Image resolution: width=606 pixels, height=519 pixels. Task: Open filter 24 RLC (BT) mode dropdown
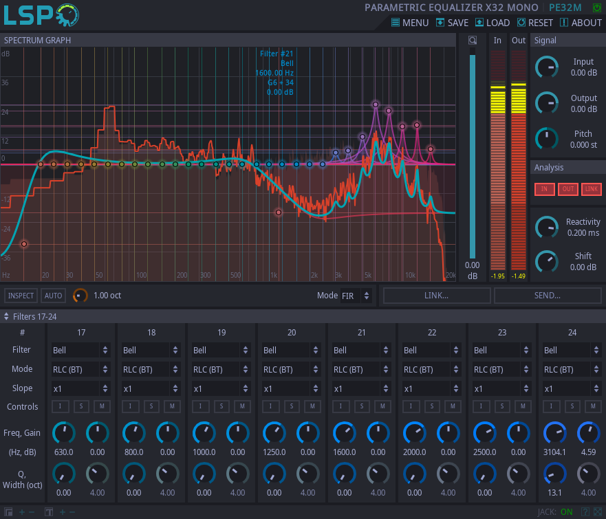[x=572, y=370]
